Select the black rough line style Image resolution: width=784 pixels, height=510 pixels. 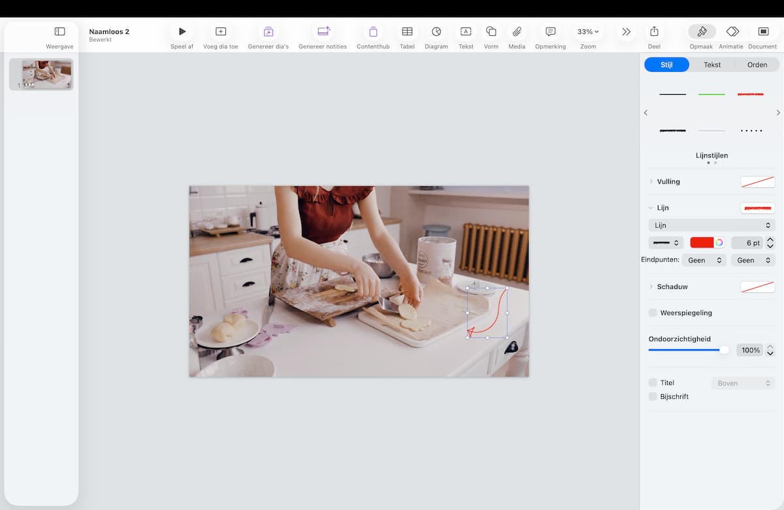[673, 131]
